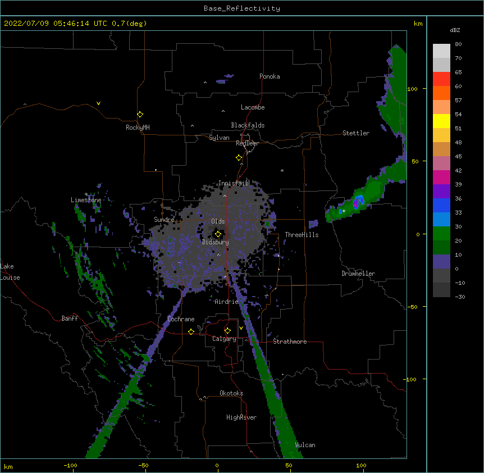Click the yellow V marker northwest of RockyMH
Image resolution: width=484 pixels, height=473 pixels.
click(x=98, y=103)
